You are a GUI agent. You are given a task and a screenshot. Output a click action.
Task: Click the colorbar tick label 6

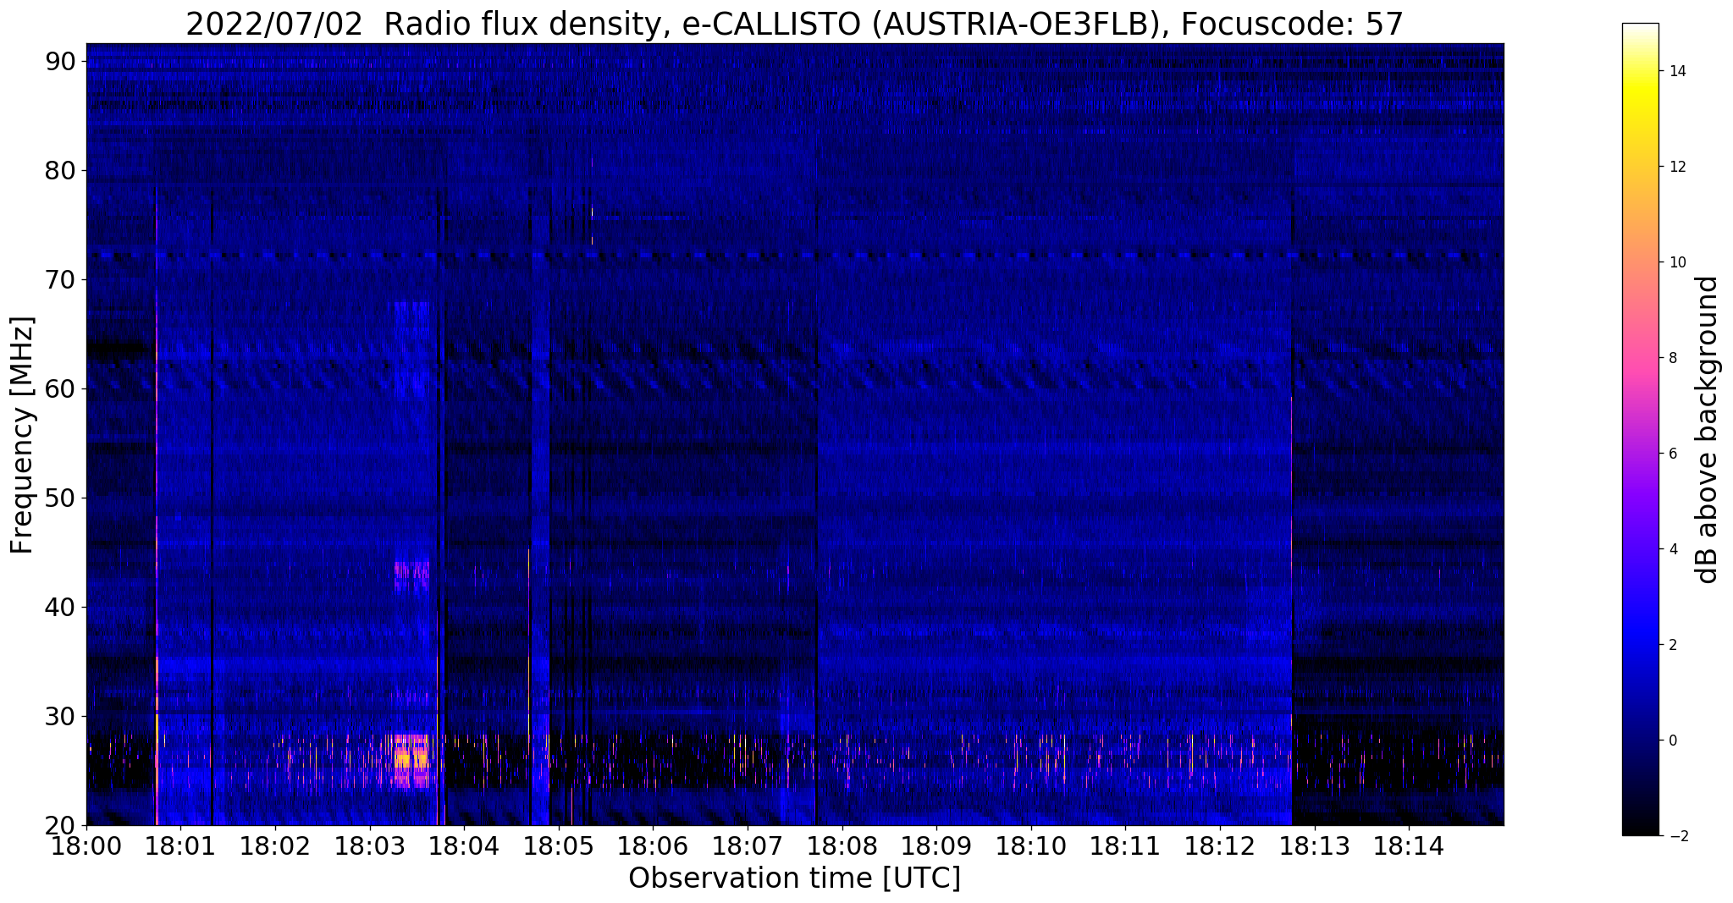(x=1672, y=454)
